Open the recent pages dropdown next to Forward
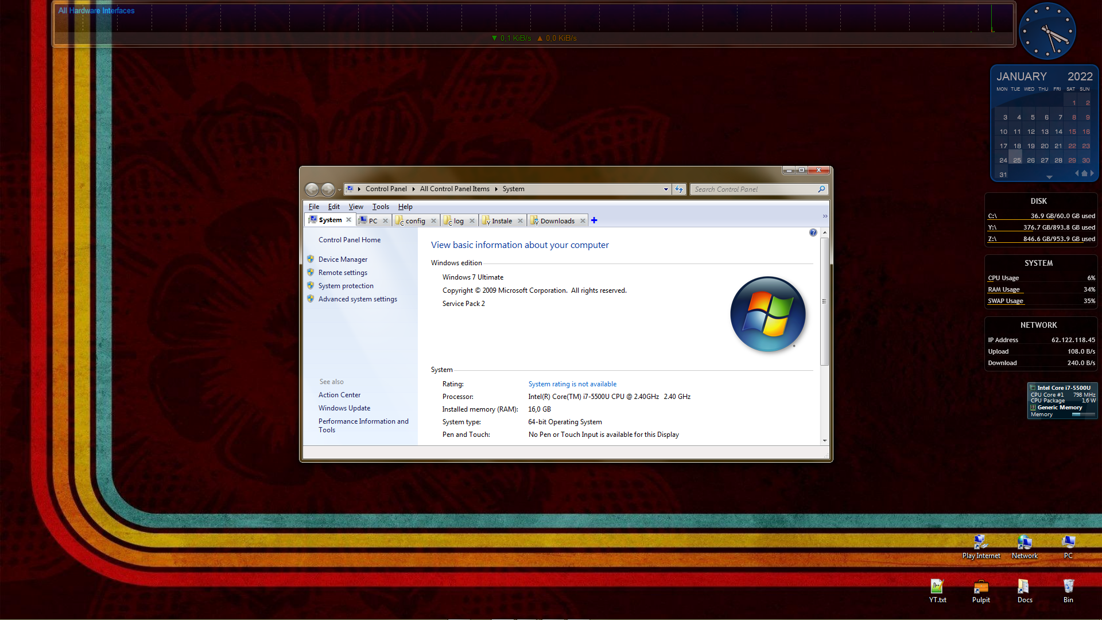 339,189
